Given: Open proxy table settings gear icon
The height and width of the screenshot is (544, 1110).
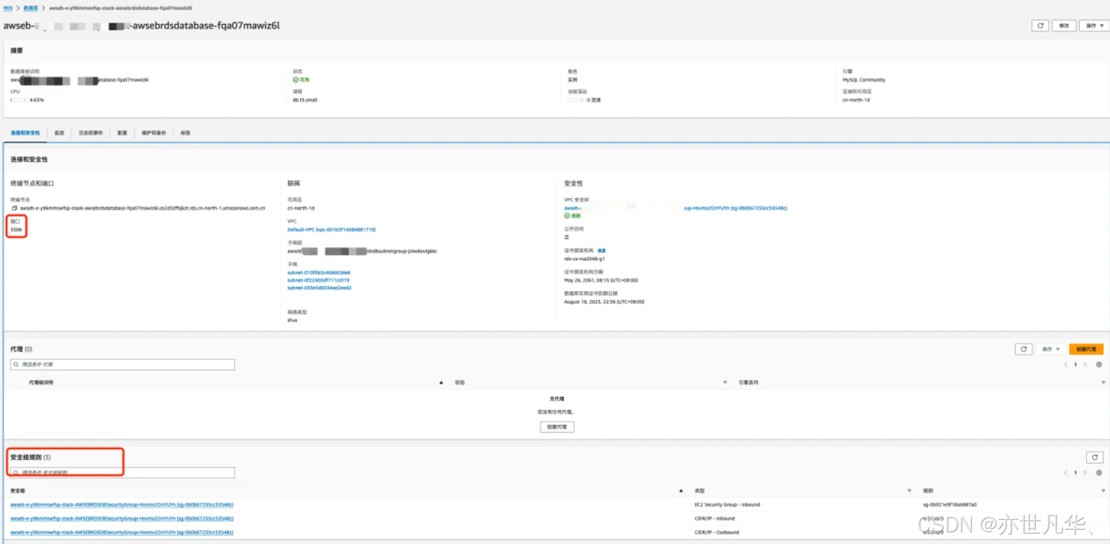Looking at the screenshot, I should (x=1099, y=364).
